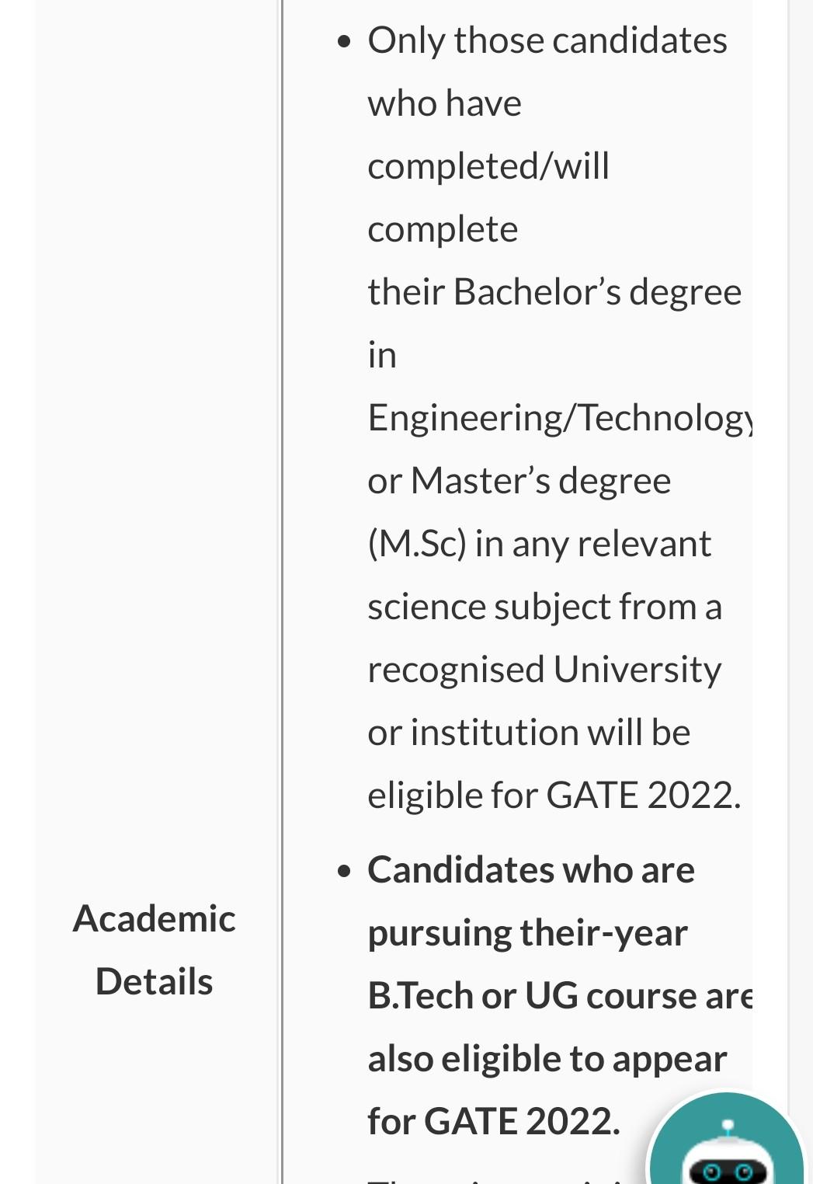
Task: Tap the word "complete" in first bullet
Action: point(443,229)
